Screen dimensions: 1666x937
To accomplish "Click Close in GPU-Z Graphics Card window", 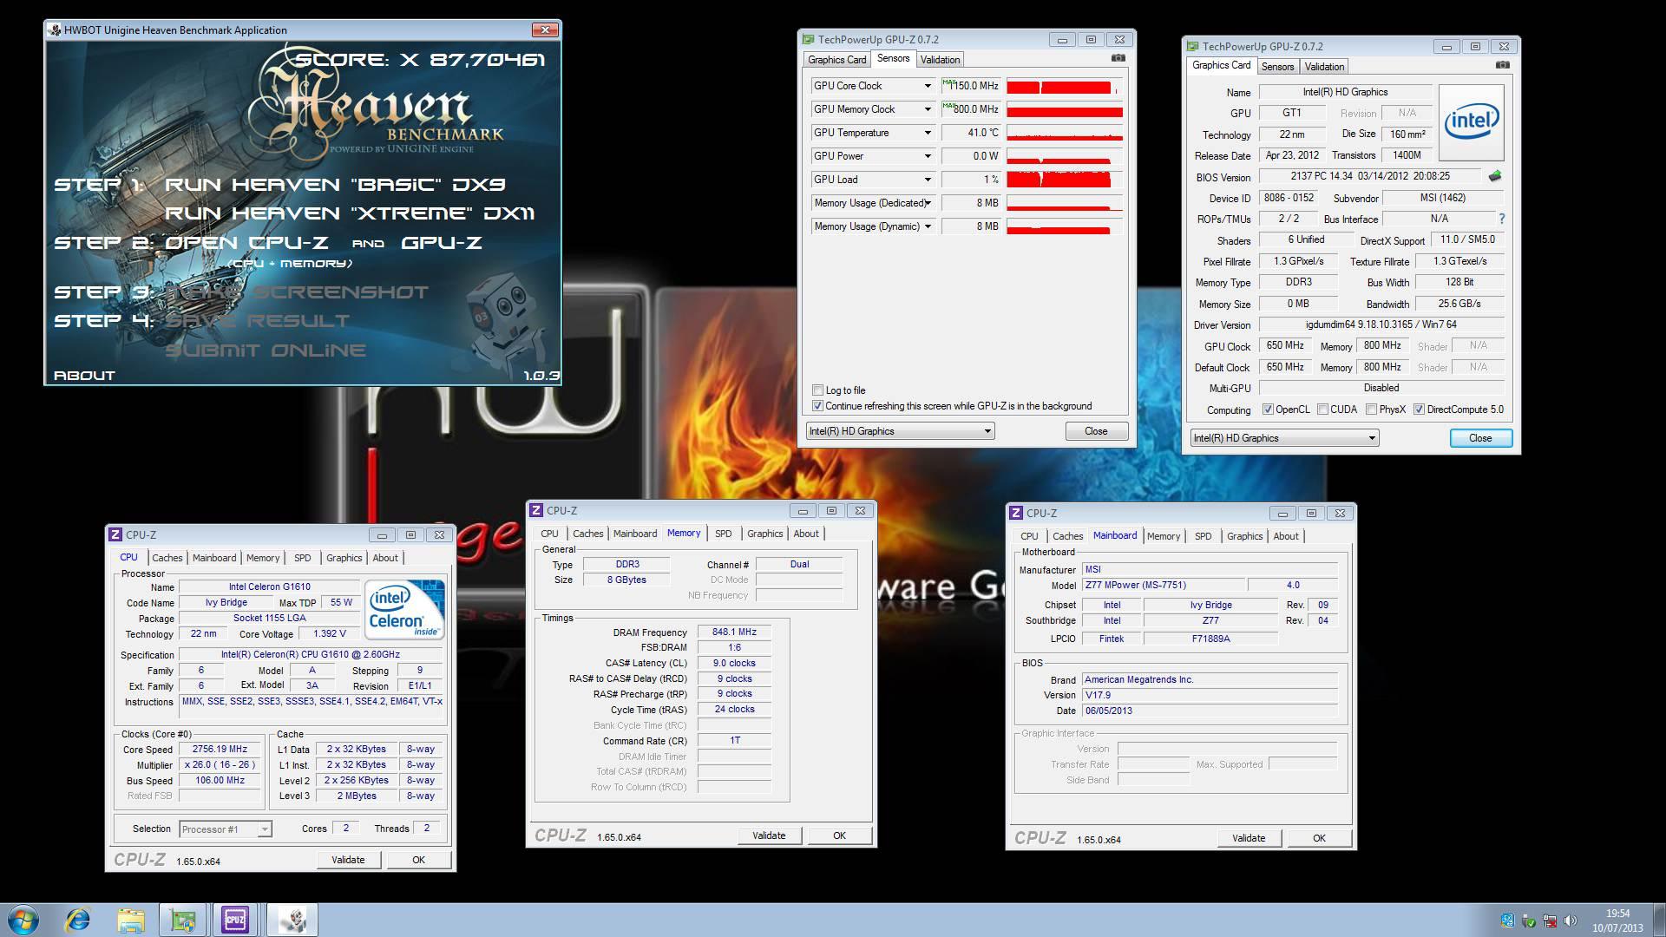I will 1480,438.
